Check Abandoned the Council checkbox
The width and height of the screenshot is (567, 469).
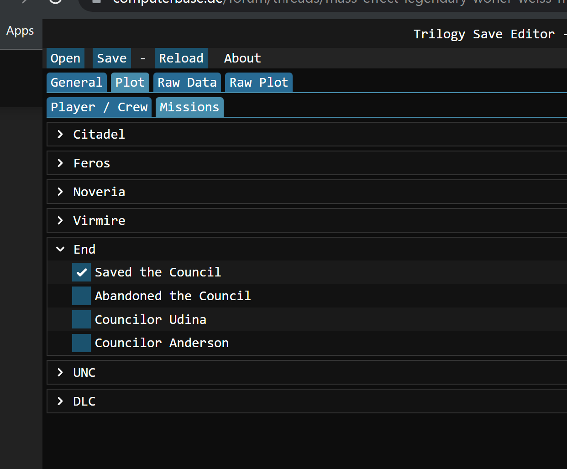81,296
